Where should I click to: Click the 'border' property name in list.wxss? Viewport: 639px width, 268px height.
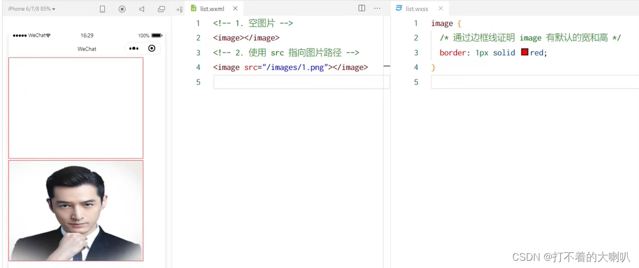[452, 52]
